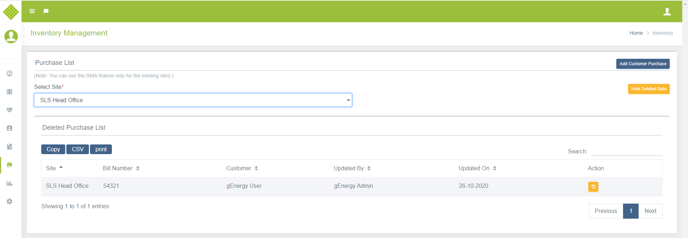This screenshot has width=688, height=238.
Task: Open the bar chart reports sidebar icon
Action: tap(10, 183)
